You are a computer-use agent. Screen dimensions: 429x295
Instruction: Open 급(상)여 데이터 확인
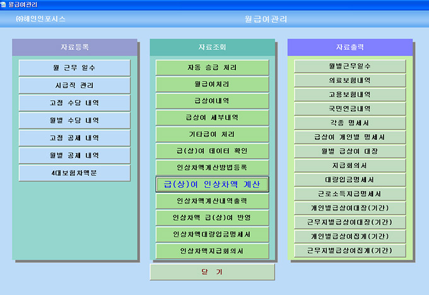(x=213, y=151)
